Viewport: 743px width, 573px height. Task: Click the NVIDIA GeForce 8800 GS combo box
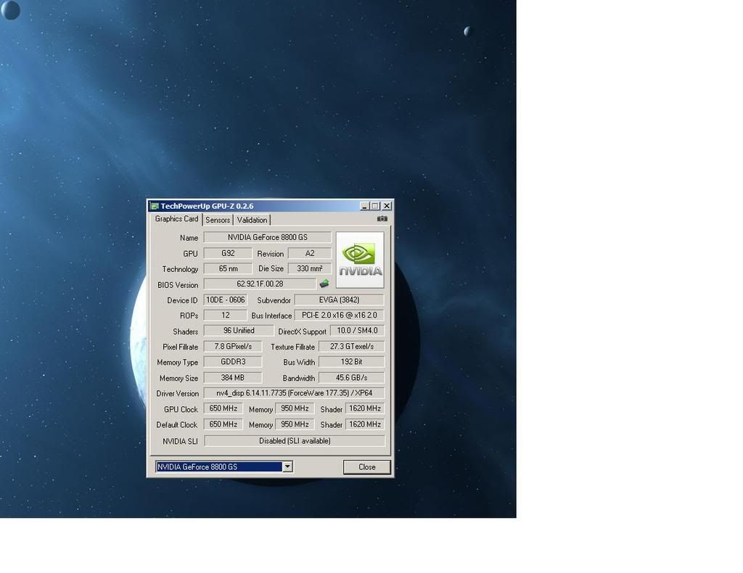coord(218,466)
